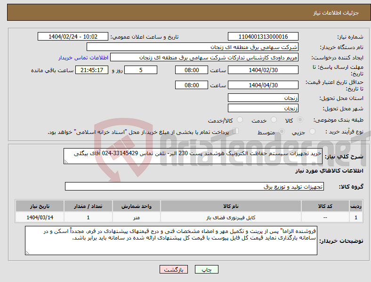Select the کالا radio button

point(300,120)
